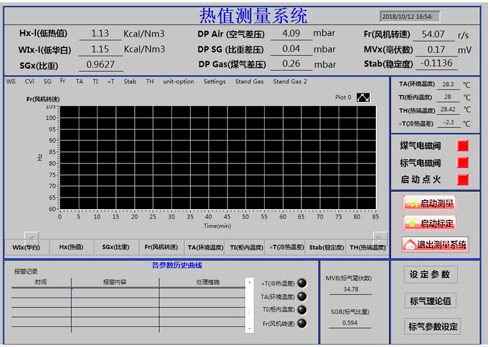
Task: Click the DP Air value 4.09
Action: [x=292, y=33]
